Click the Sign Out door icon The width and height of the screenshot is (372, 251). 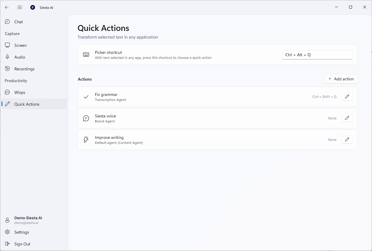pos(7,244)
